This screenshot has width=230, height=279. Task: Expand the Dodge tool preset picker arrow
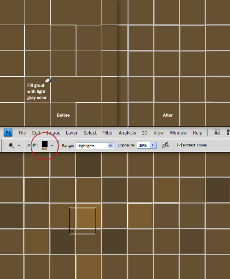click(19, 145)
